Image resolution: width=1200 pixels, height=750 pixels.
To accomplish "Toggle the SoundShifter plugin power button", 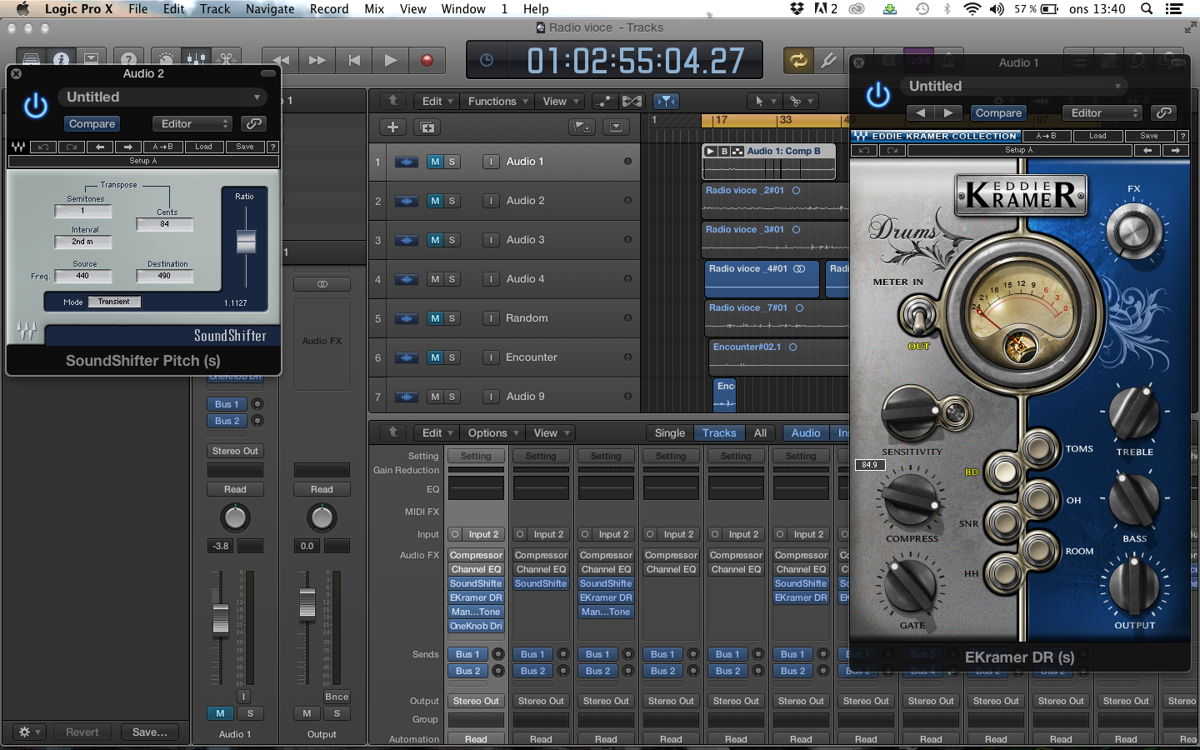I will (x=36, y=107).
